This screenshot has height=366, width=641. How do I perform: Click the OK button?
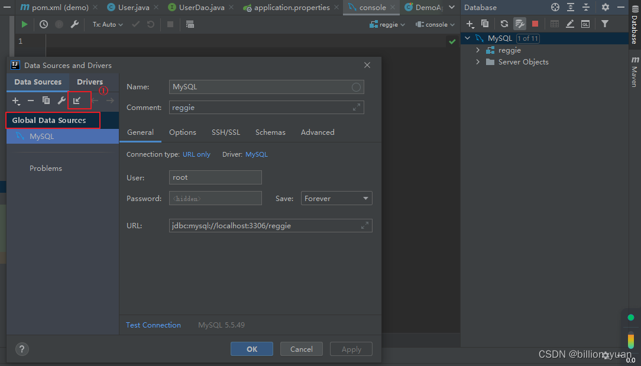pos(252,349)
